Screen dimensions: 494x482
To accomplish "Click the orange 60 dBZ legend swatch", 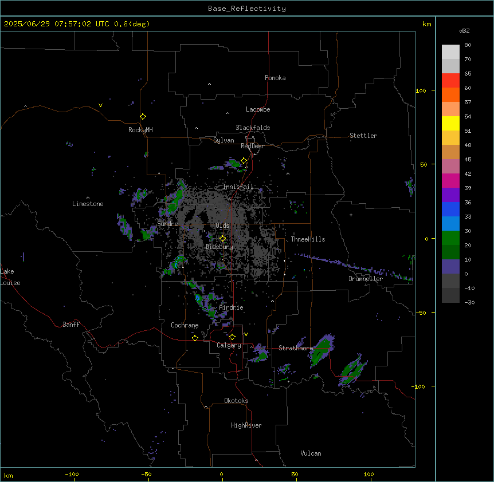I will (x=450, y=94).
